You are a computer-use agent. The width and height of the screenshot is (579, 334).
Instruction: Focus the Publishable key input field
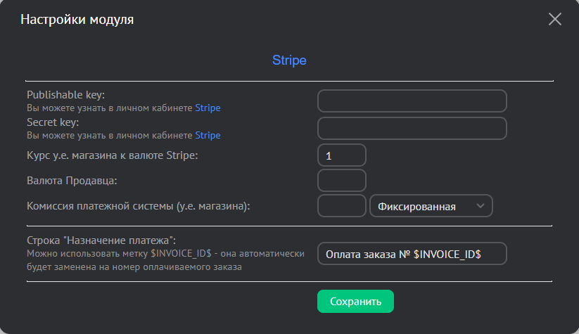pyautogui.click(x=412, y=101)
